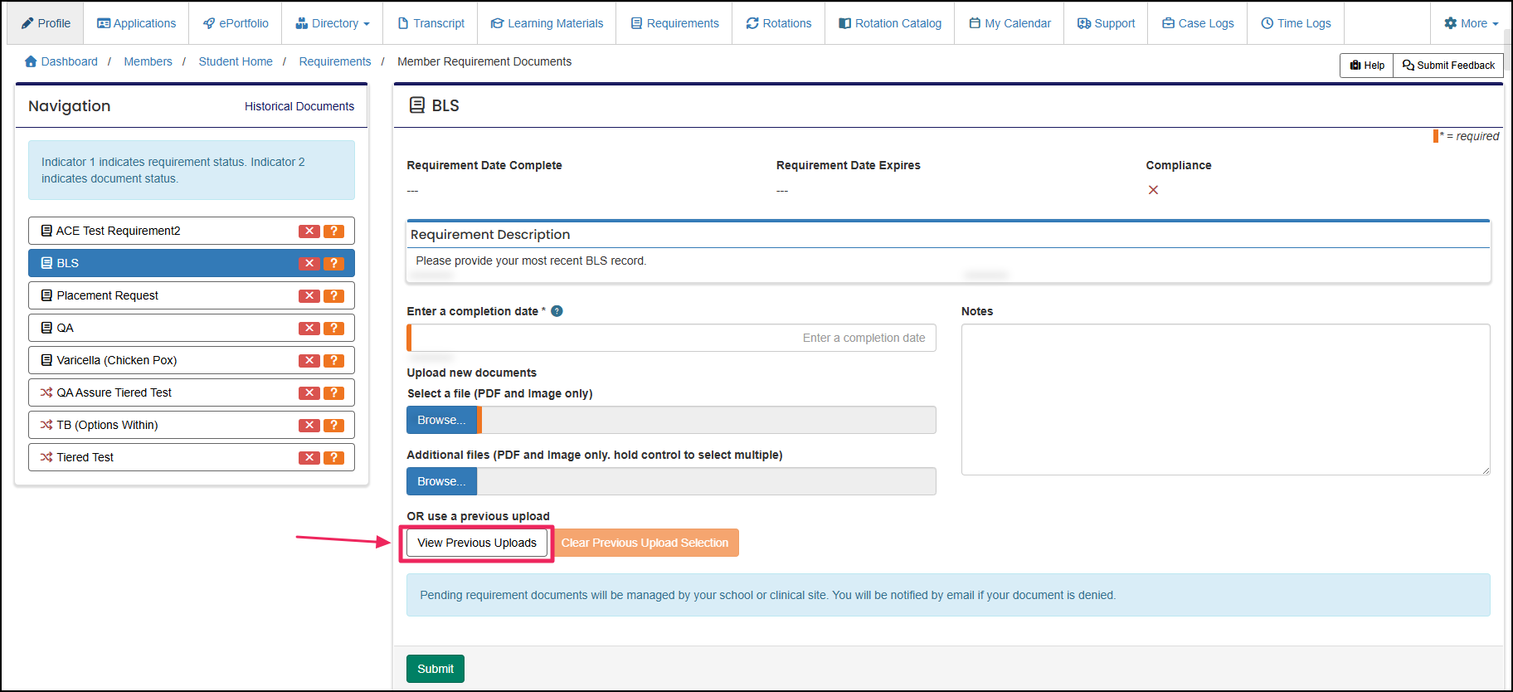Click View Previous Uploads button
This screenshot has height=692, width=1513.
pyautogui.click(x=477, y=543)
